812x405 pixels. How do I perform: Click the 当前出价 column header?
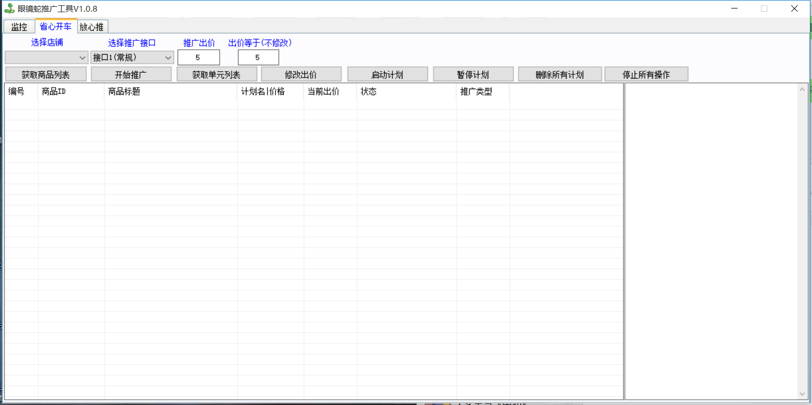point(329,91)
